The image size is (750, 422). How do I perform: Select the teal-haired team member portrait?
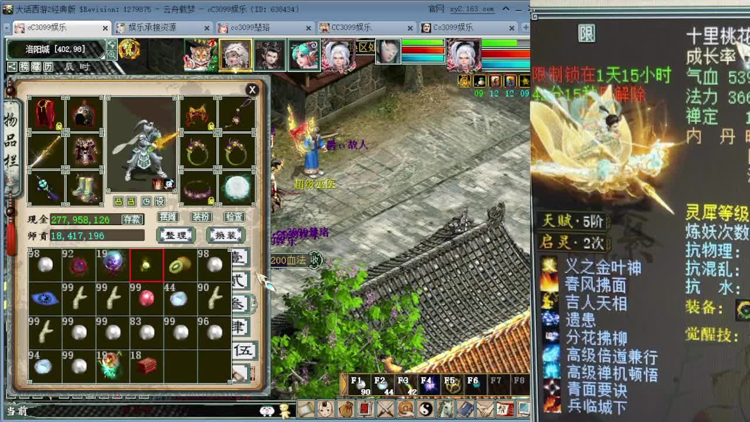pos(304,55)
